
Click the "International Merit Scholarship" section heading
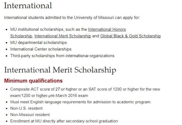tap(60, 70)
